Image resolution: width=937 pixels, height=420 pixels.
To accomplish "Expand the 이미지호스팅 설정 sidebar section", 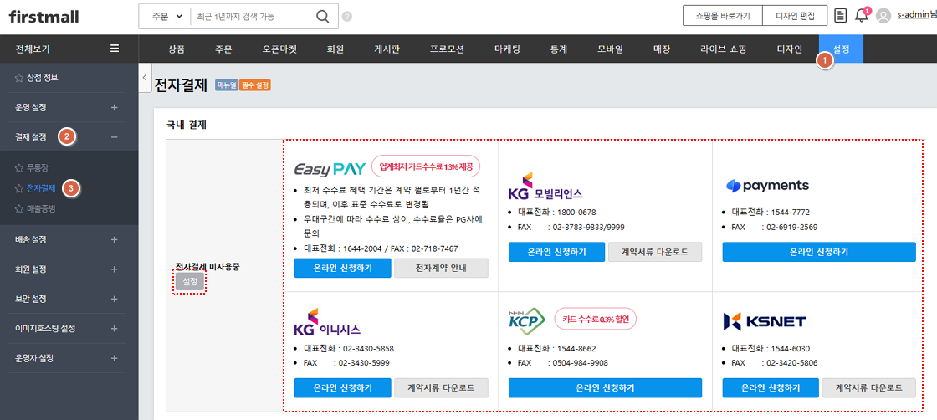I will point(114,329).
